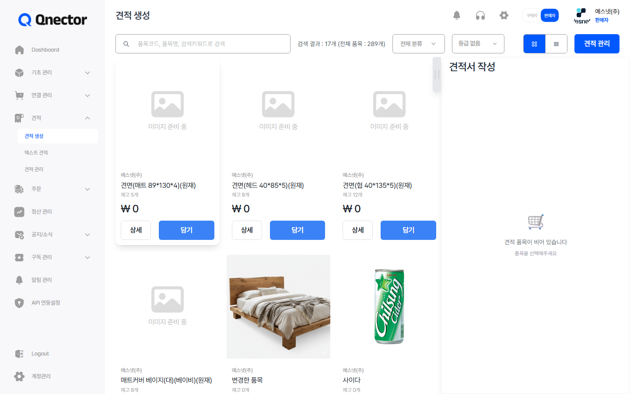Click 상세 for 견면(협 40*135*5)
Image resolution: width=630 pixels, height=394 pixels.
[358, 230]
